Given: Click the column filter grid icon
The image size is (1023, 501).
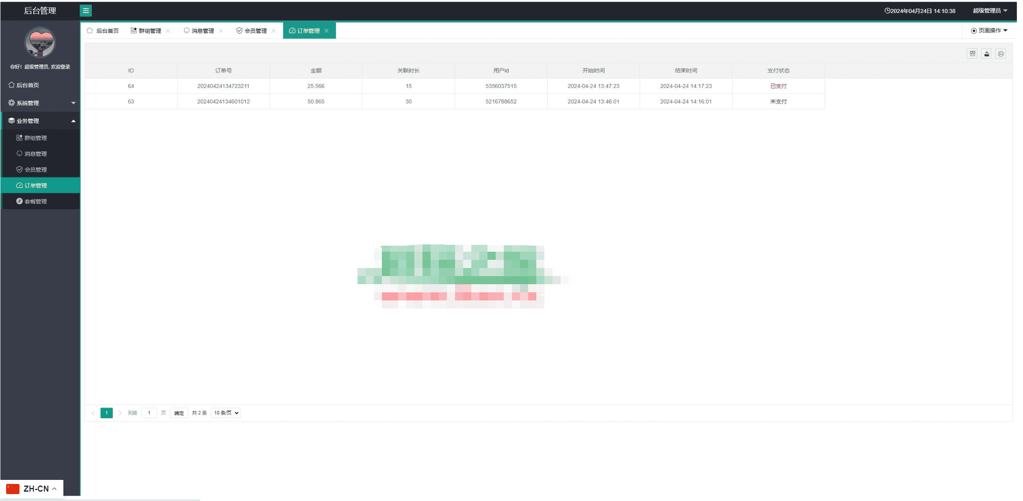Looking at the screenshot, I should (972, 54).
